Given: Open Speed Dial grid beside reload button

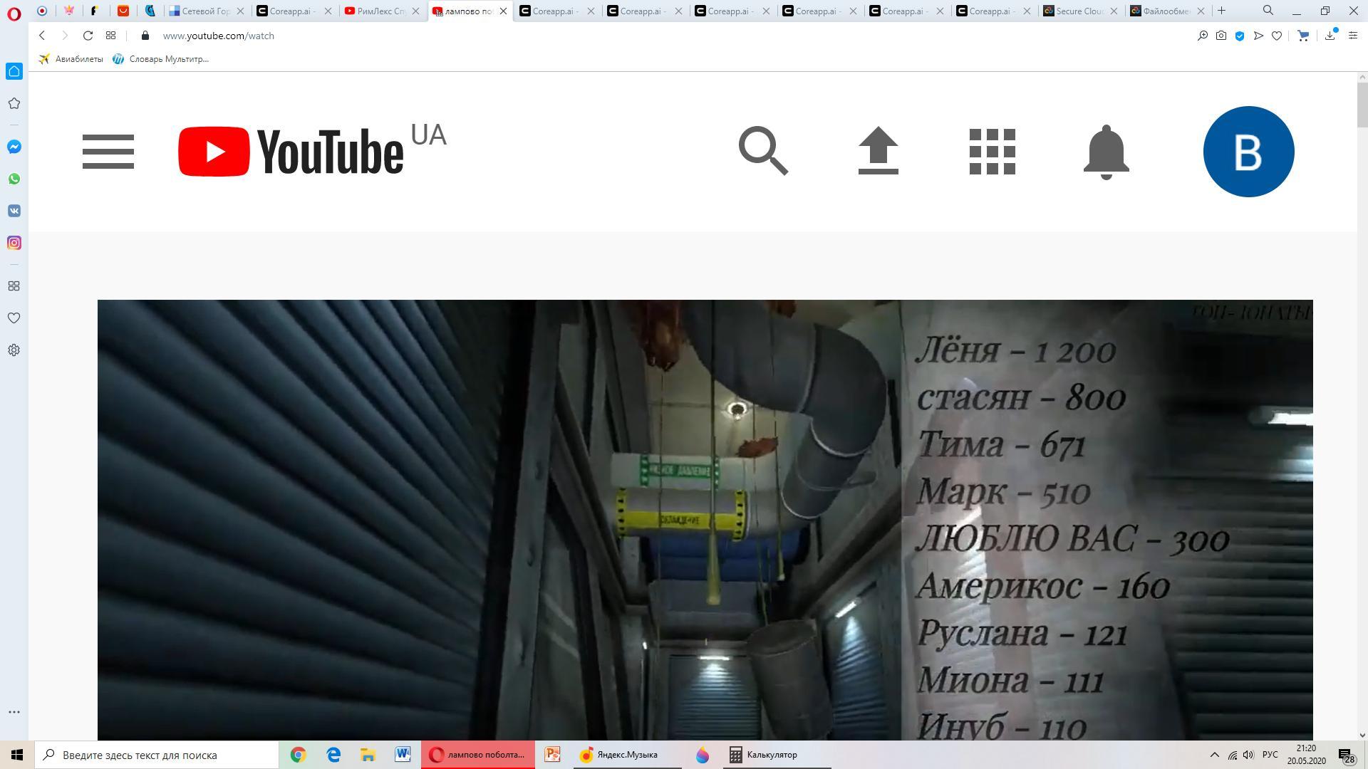Looking at the screenshot, I should 110,36.
